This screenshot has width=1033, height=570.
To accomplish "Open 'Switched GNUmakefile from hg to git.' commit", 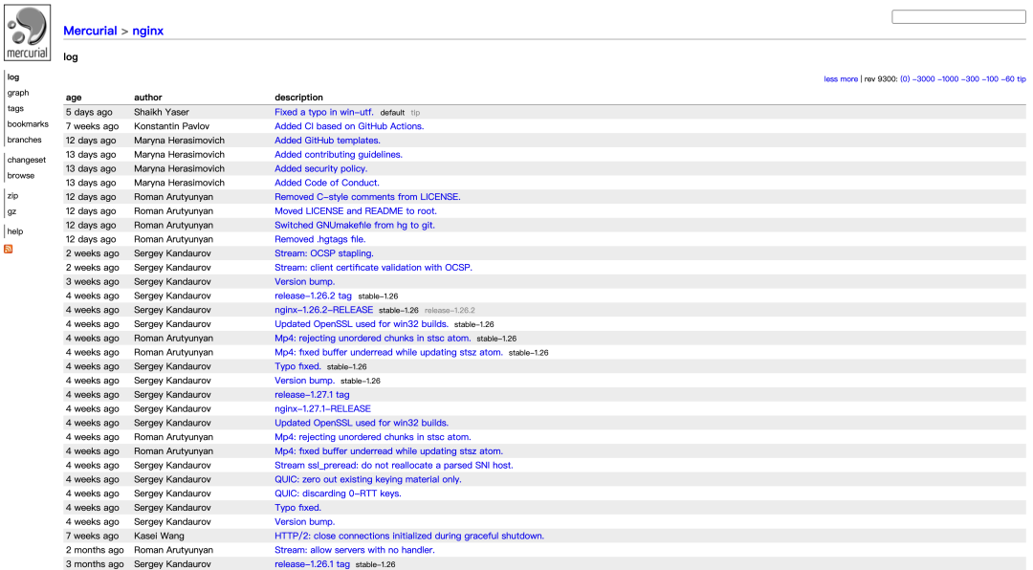I will [x=355, y=226].
